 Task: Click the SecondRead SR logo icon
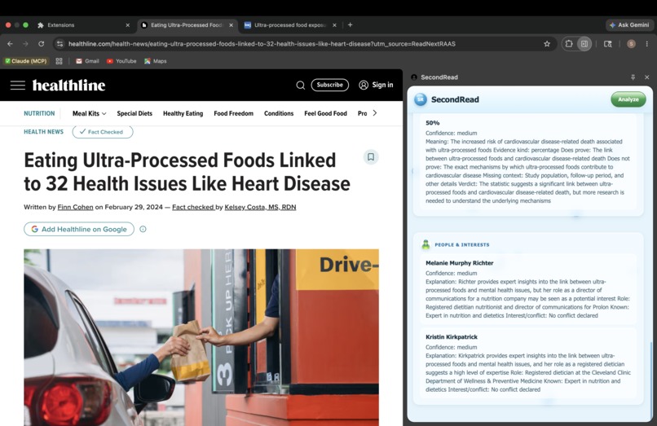(421, 99)
